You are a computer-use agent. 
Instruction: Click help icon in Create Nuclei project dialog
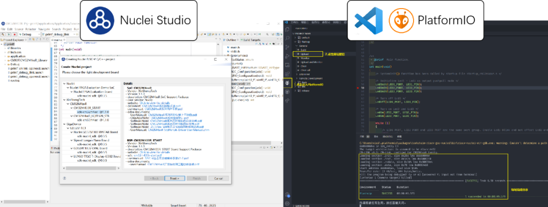[64, 178]
